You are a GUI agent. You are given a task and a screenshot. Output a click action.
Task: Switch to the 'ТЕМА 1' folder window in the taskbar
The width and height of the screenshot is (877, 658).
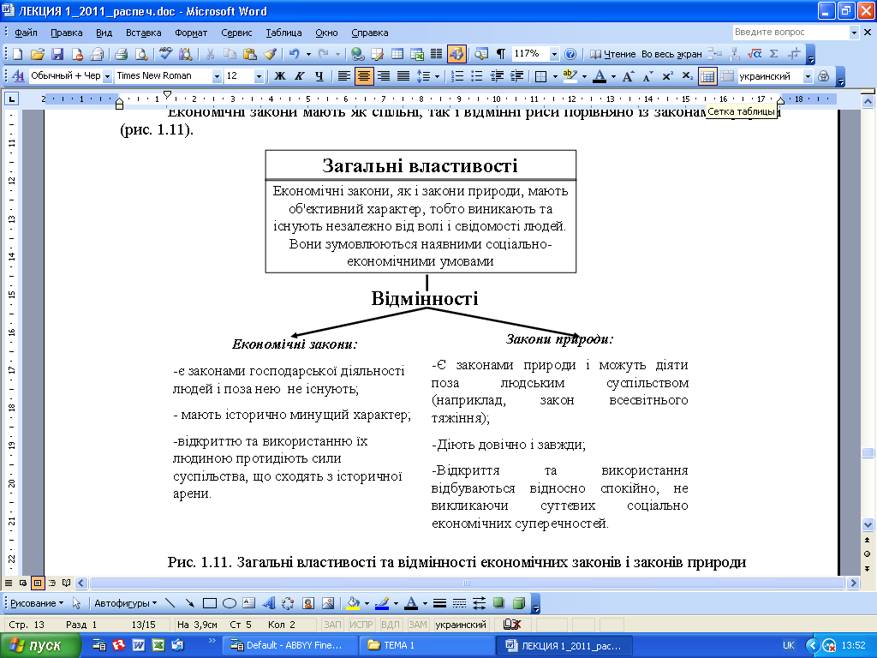click(427, 645)
